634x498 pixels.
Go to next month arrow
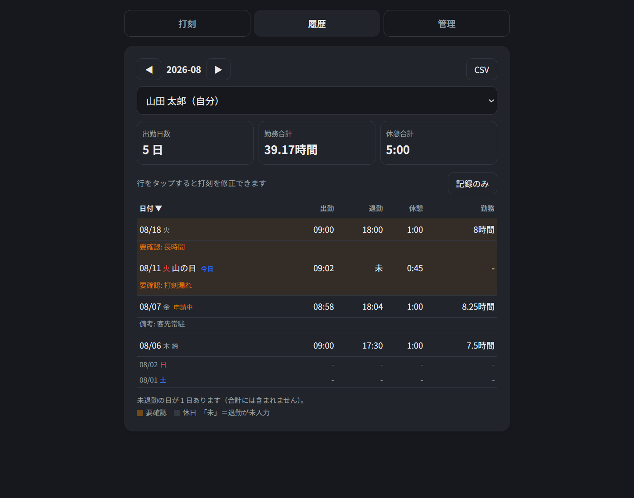tap(218, 69)
